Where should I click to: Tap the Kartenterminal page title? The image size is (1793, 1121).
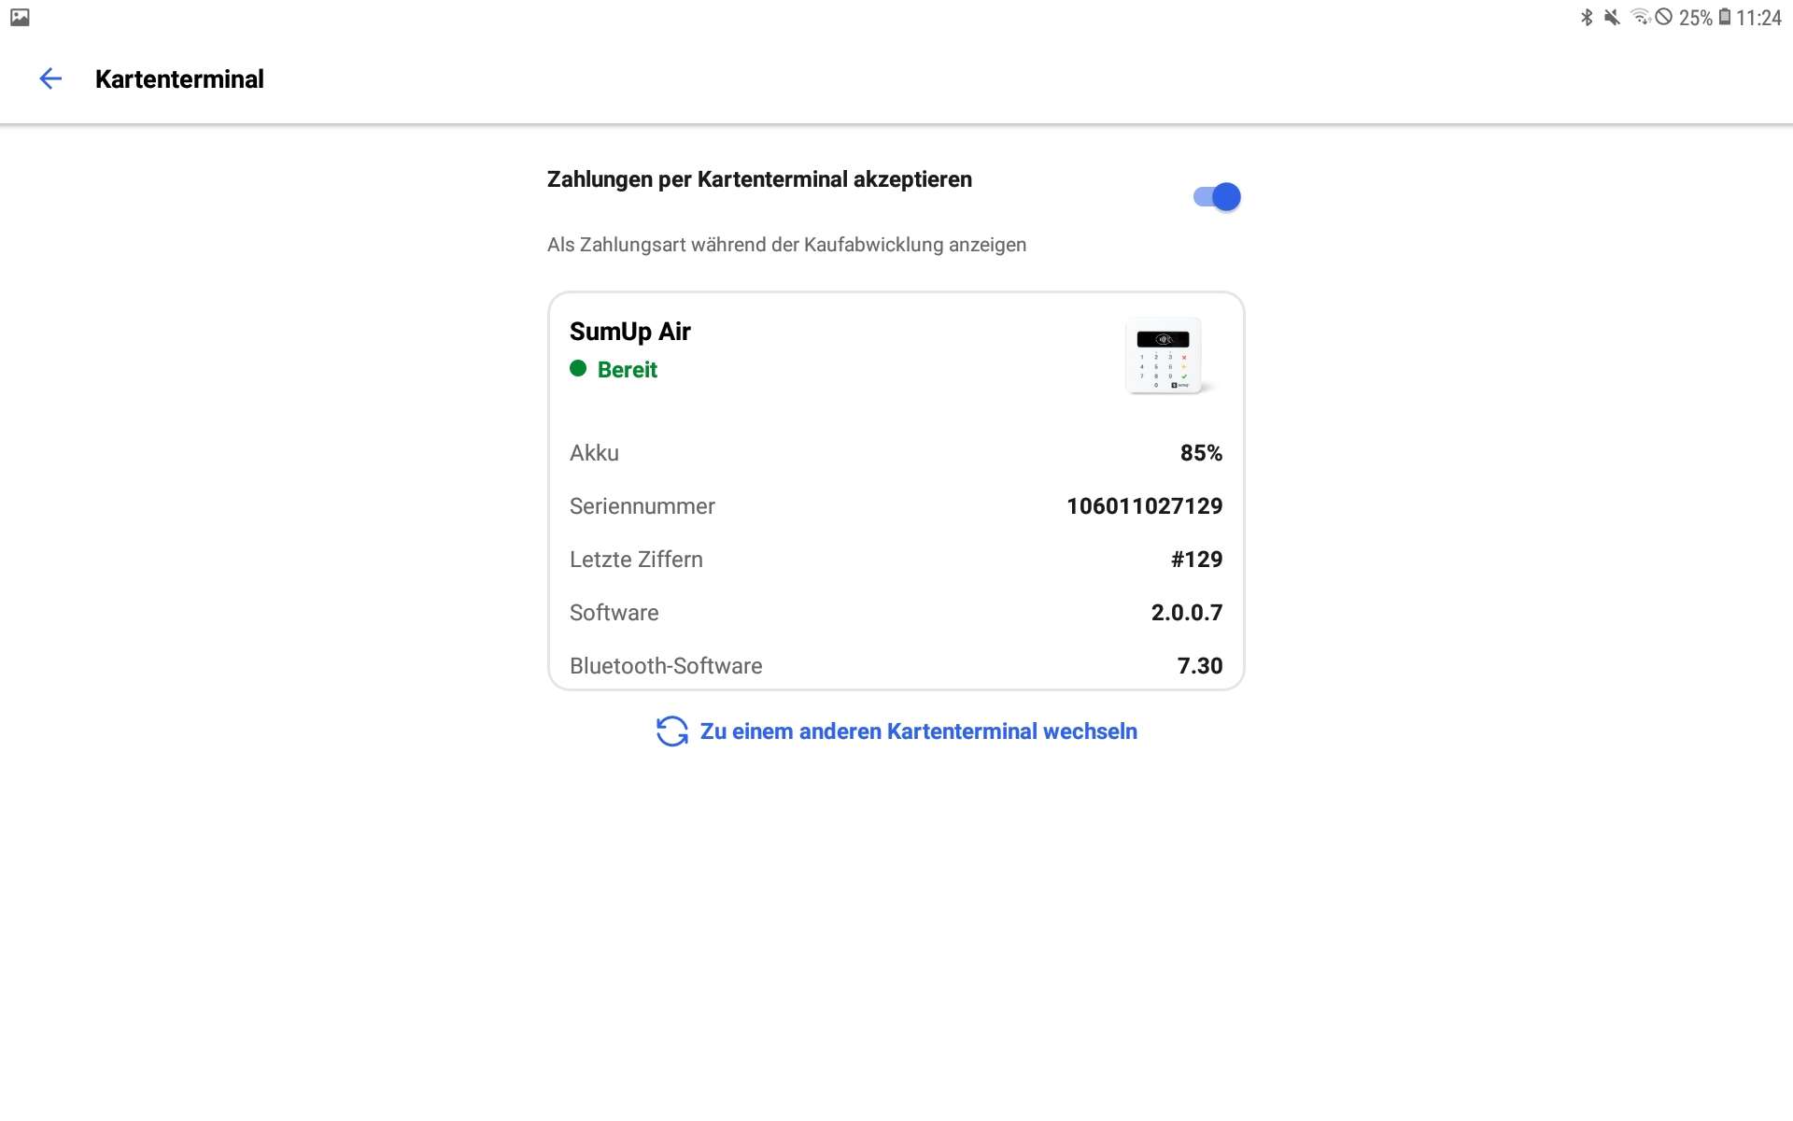click(179, 79)
